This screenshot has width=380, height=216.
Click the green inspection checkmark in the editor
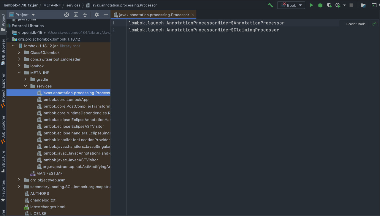[x=374, y=24]
